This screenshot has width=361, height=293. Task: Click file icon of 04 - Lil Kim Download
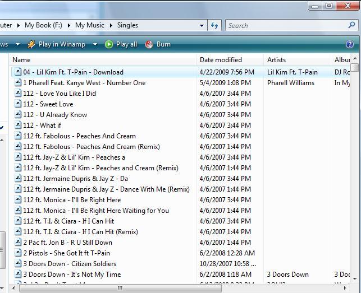point(18,72)
